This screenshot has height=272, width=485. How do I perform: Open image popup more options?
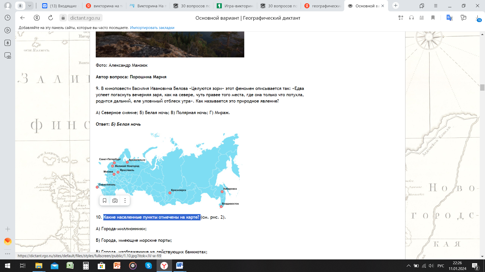pos(125,200)
